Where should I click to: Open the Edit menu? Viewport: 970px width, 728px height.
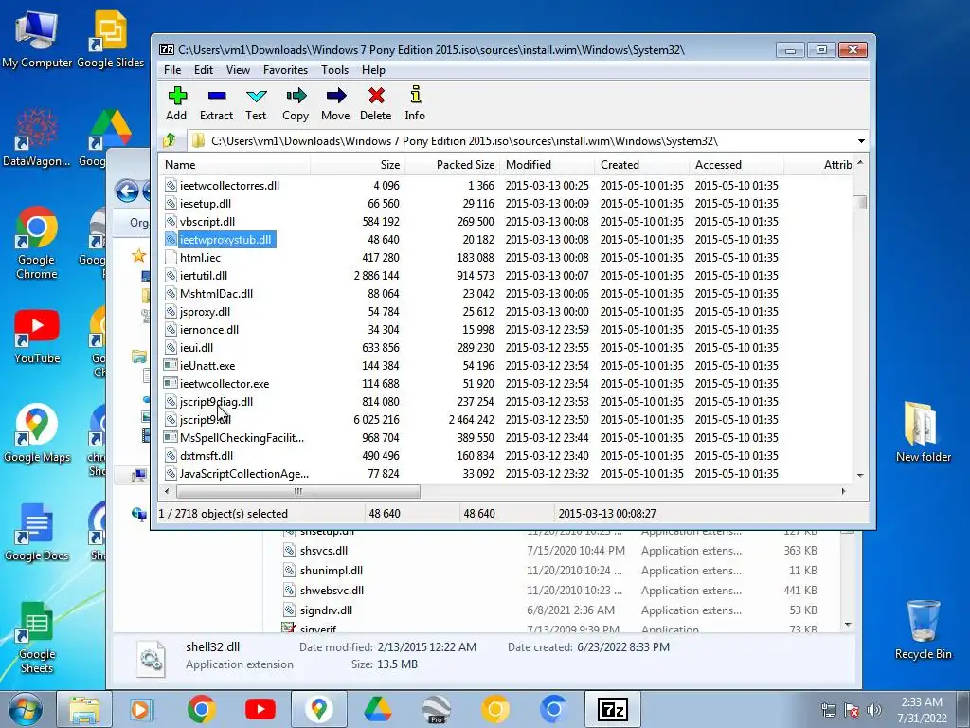(203, 70)
